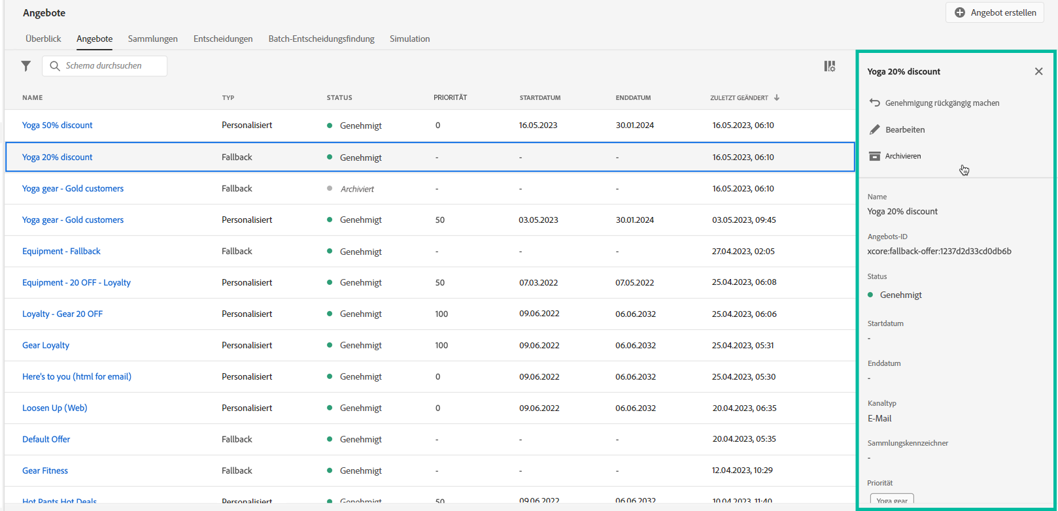This screenshot has width=1058, height=511.
Task: Sort table by Priorität column header
Action: click(x=450, y=97)
